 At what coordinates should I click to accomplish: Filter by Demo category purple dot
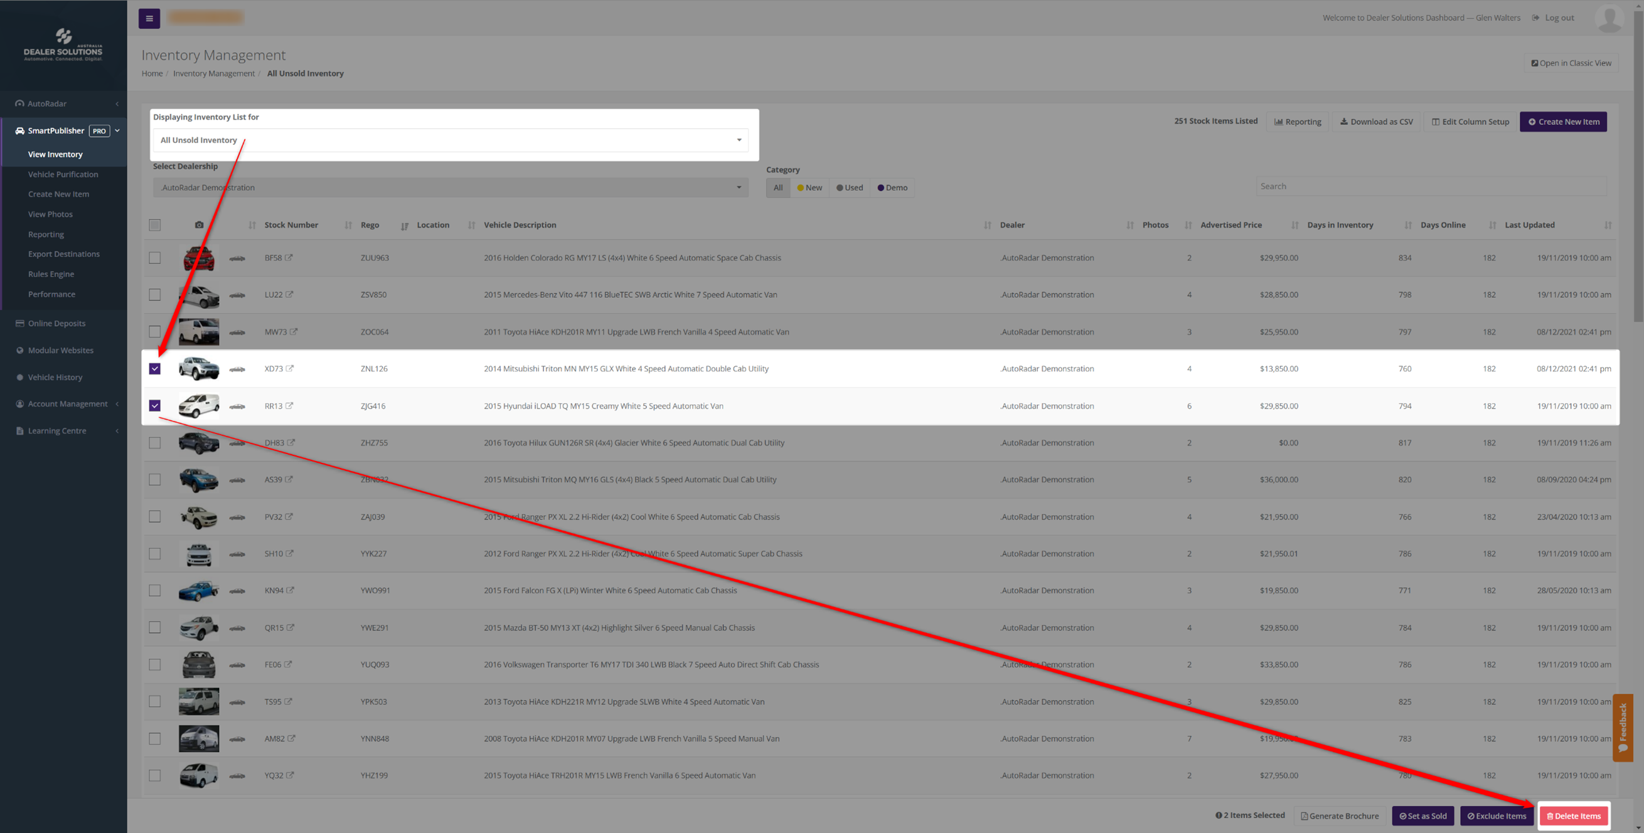(x=881, y=188)
